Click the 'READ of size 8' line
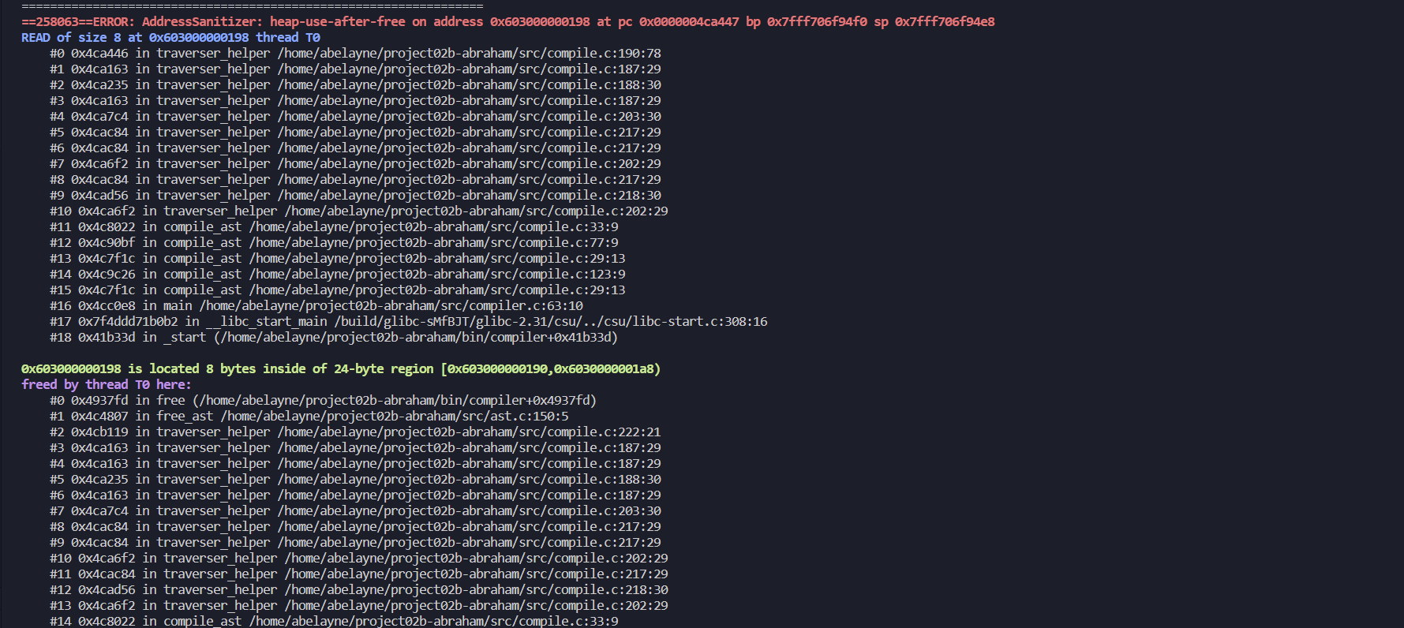The height and width of the screenshot is (628, 1404). pos(170,38)
